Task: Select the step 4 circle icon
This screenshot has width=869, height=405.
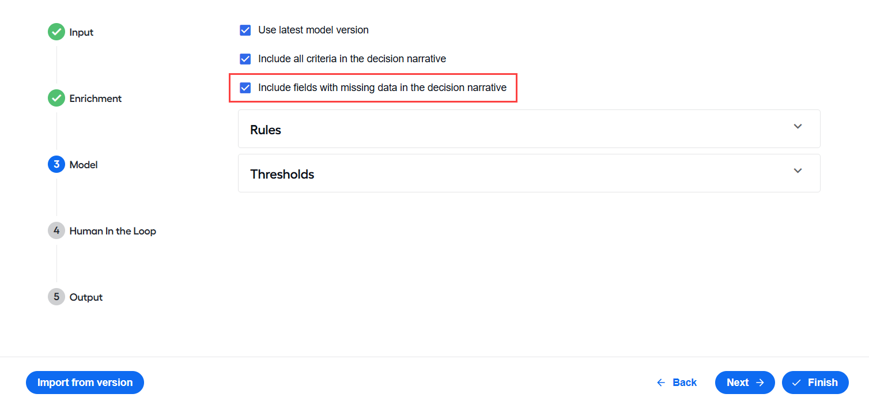Action: (x=56, y=231)
